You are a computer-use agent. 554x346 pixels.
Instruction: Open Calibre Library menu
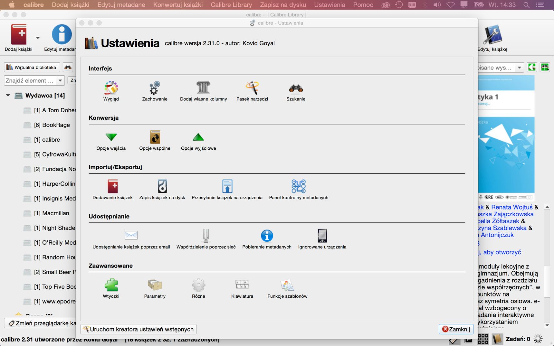tap(231, 5)
